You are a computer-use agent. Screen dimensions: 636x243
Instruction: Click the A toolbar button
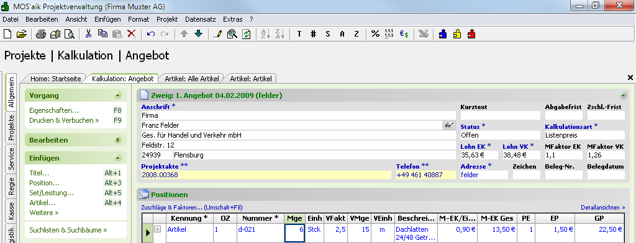(342, 34)
